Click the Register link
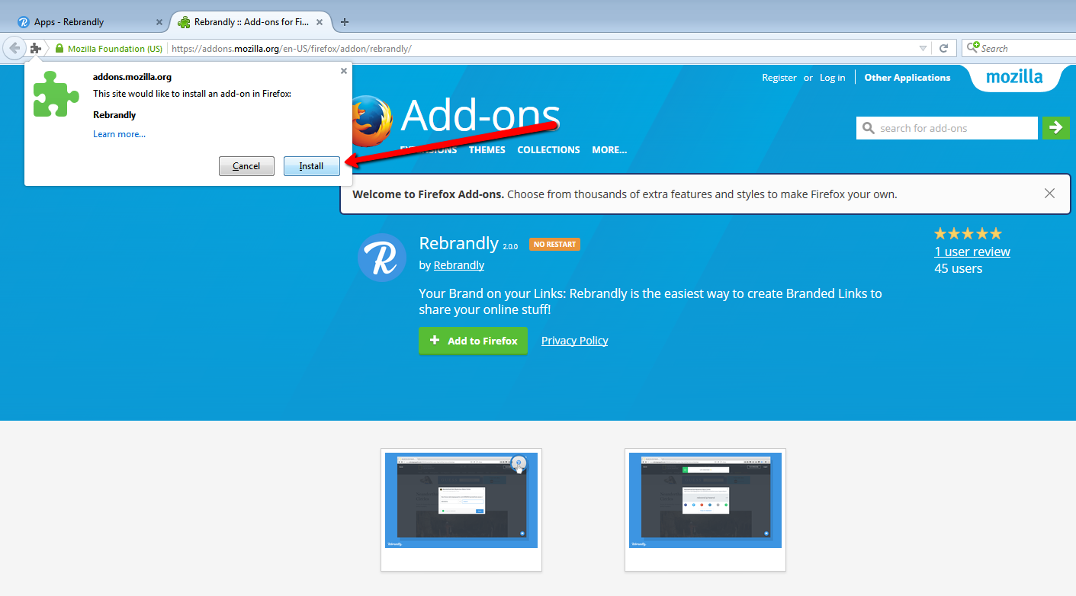 click(779, 78)
